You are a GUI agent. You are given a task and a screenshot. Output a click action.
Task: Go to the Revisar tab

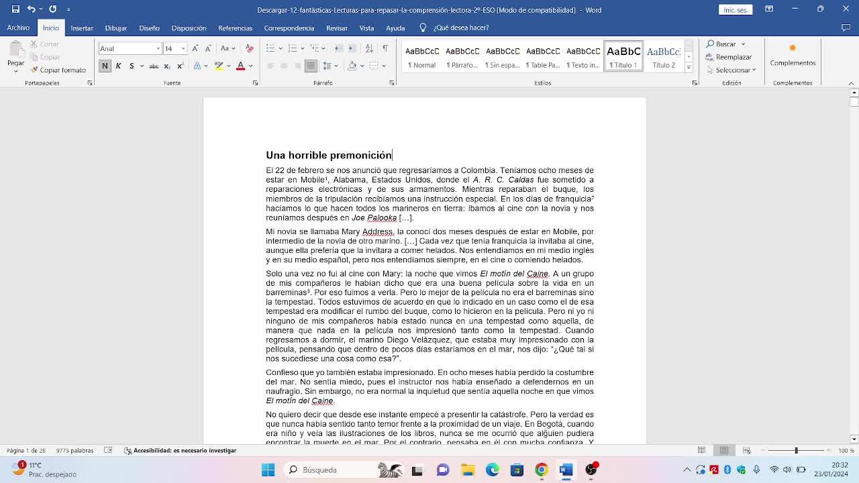(x=337, y=28)
